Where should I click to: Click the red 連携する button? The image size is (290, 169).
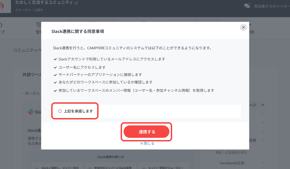tap(146, 132)
